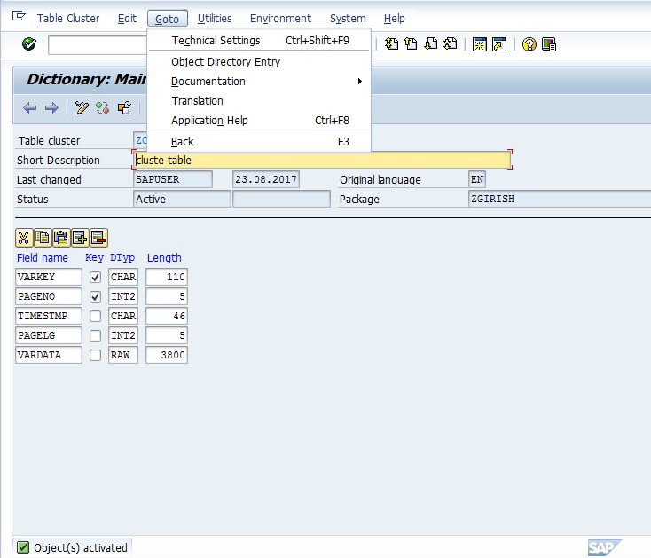651x558 pixels.
Task: Click the VARDATA field name cell
Action: pos(49,355)
